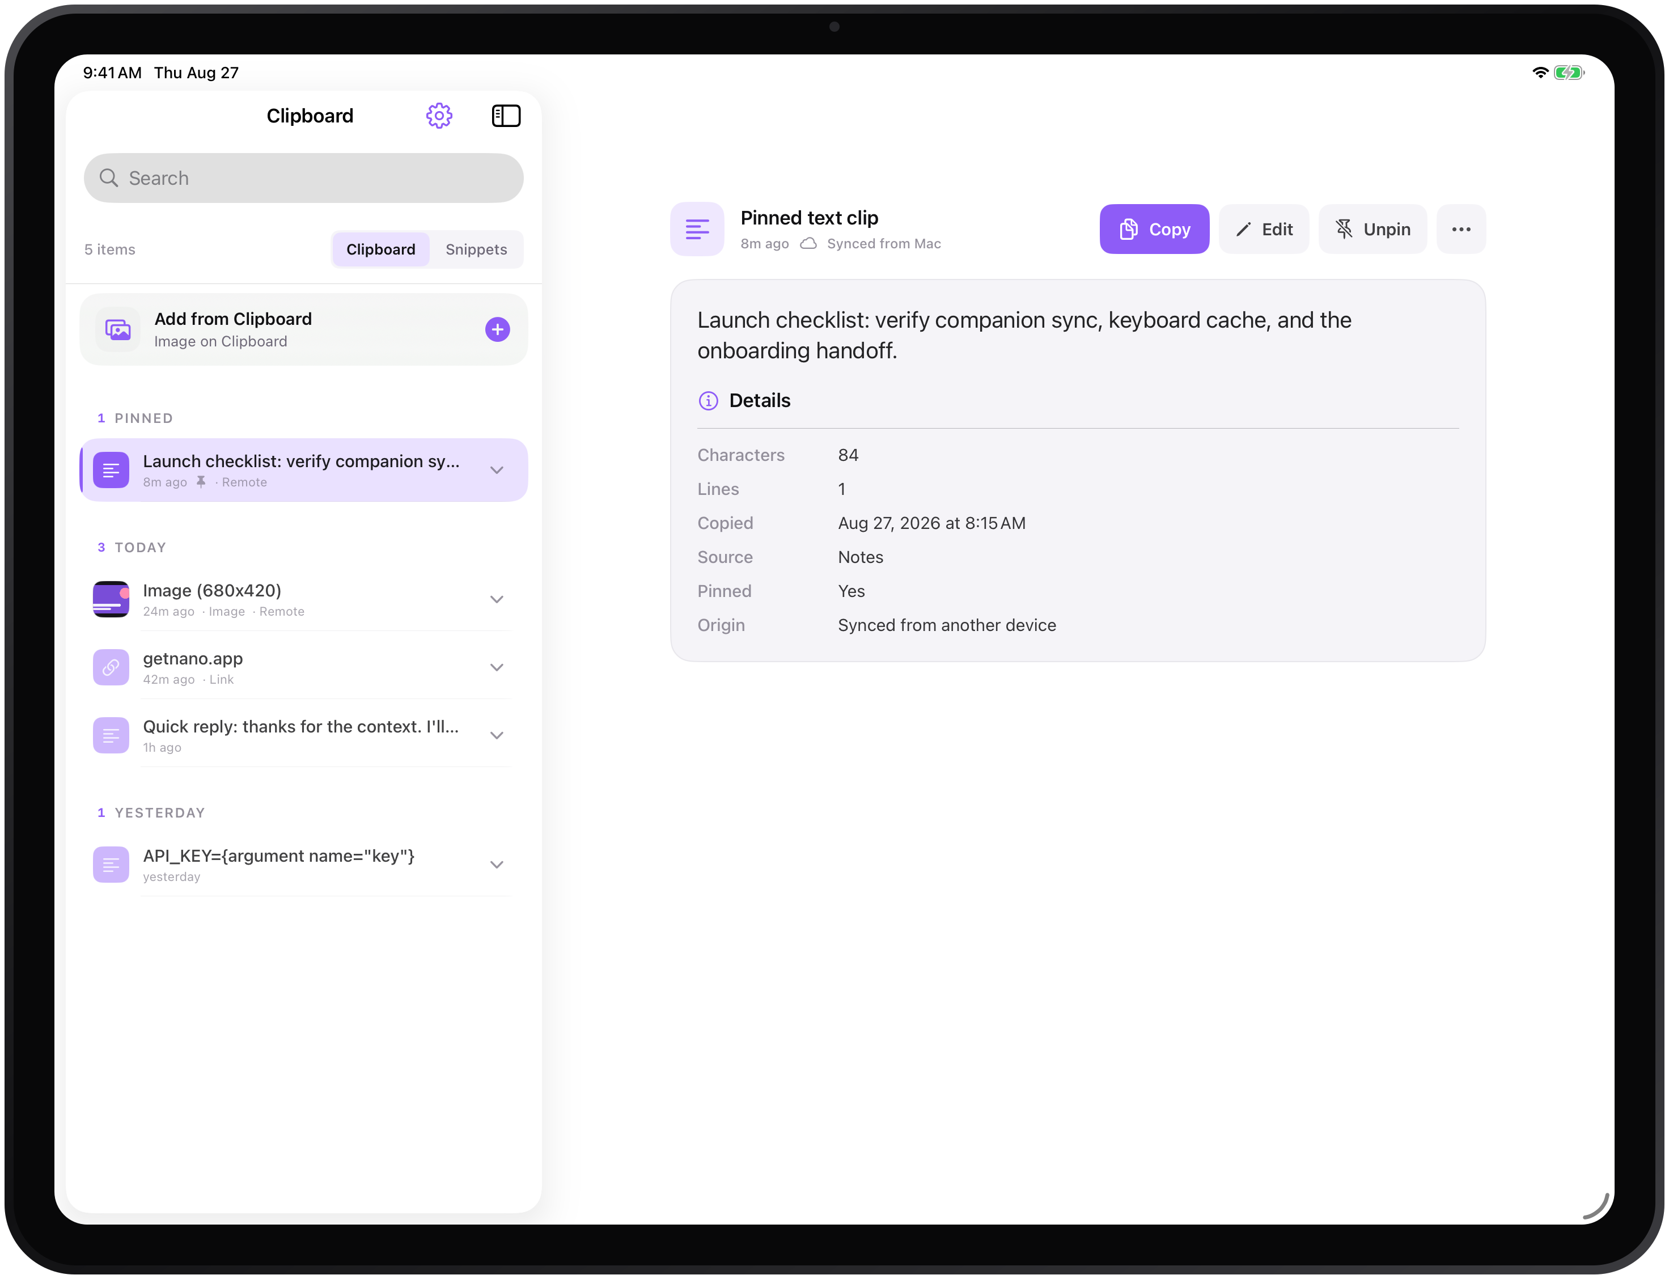This screenshot has width=1669, height=1279.
Task: Click the search magnifier icon
Action: point(109,177)
